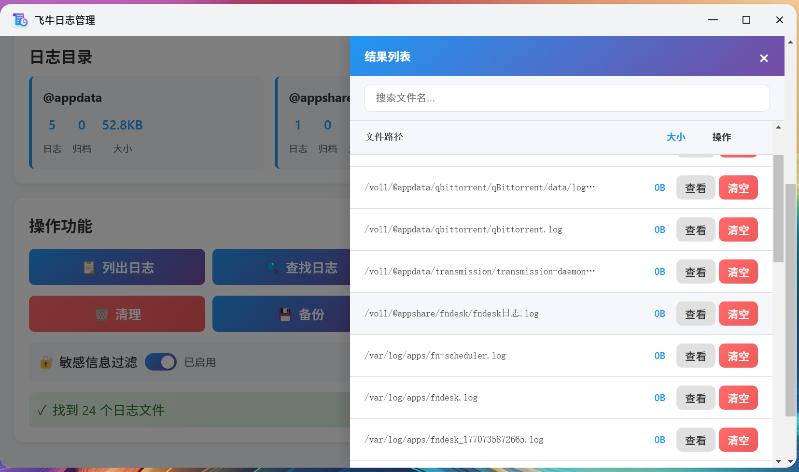This screenshot has width=799, height=472.
Task: Click the lock icon beside 敏感信息过滤
Action: pyautogui.click(x=46, y=362)
